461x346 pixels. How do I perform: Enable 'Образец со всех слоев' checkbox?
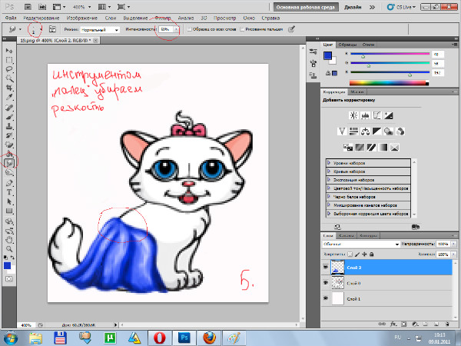click(x=190, y=29)
